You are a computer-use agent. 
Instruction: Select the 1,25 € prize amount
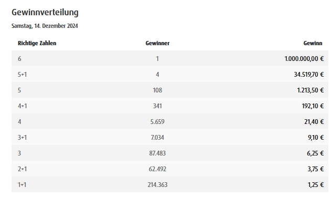click(316, 185)
